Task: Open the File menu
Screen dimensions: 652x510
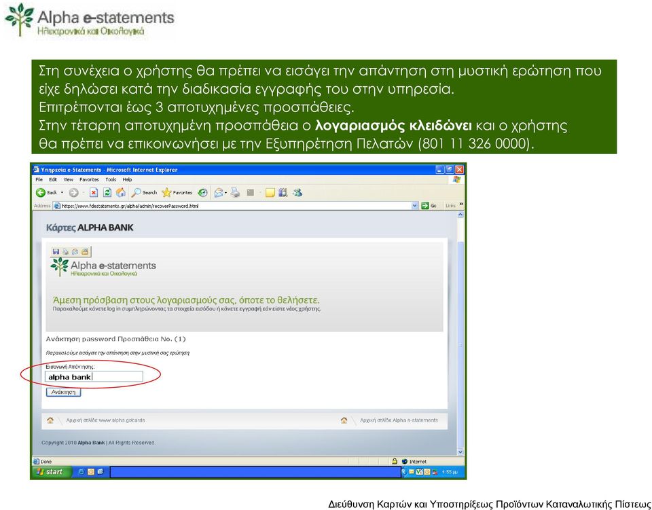Action: pyautogui.click(x=39, y=179)
